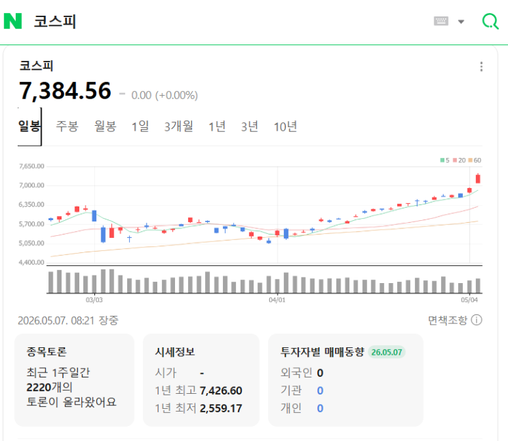Select the 1일 chart tab
This screenshot has height=441, width=508.
(x=140, y=126)
